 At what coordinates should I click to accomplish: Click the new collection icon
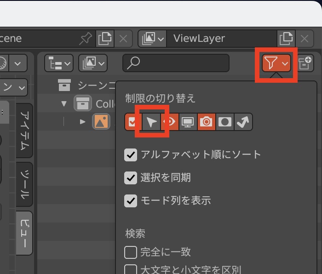pos(305,63)
